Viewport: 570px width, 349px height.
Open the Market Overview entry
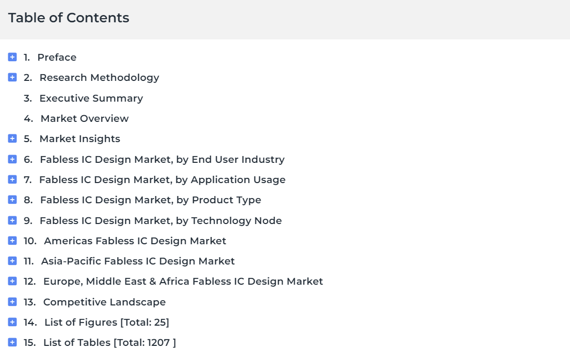[x=84, y=119]
